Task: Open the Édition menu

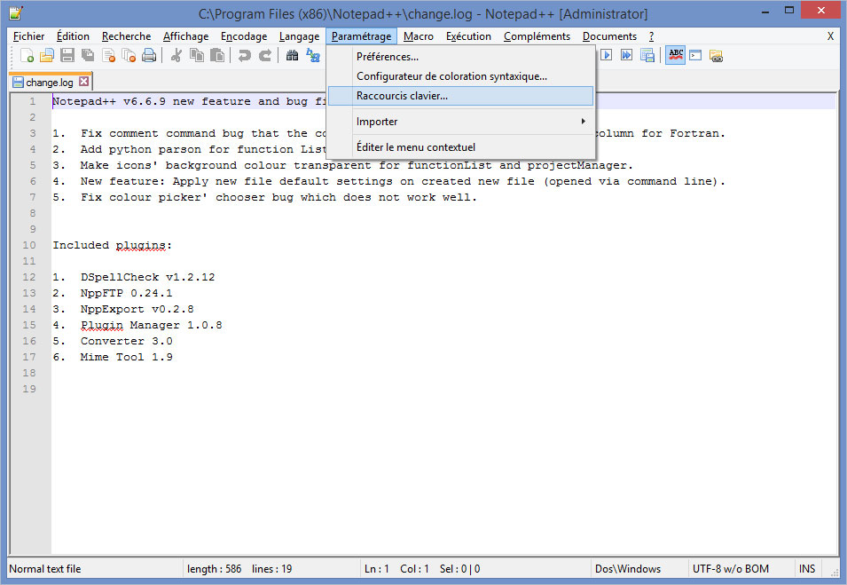Action: (73, 36)
